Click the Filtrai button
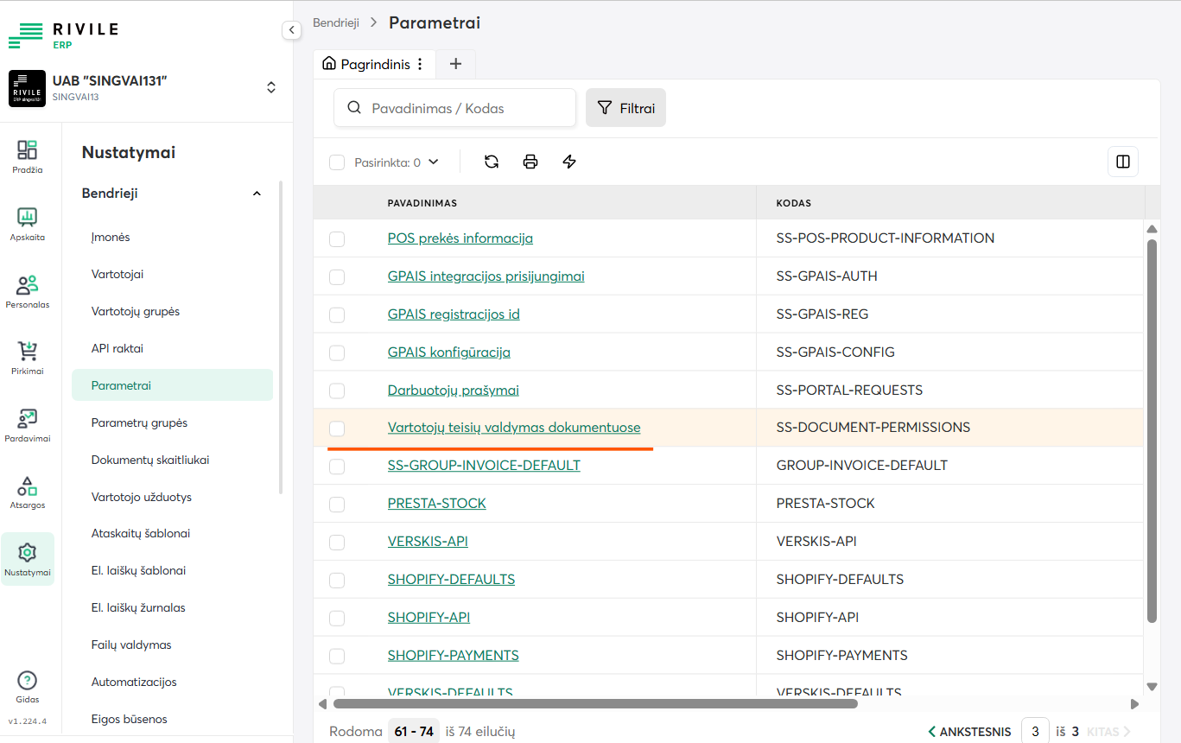The height and width of the screenshot is (743, 1181). (625, 108)
